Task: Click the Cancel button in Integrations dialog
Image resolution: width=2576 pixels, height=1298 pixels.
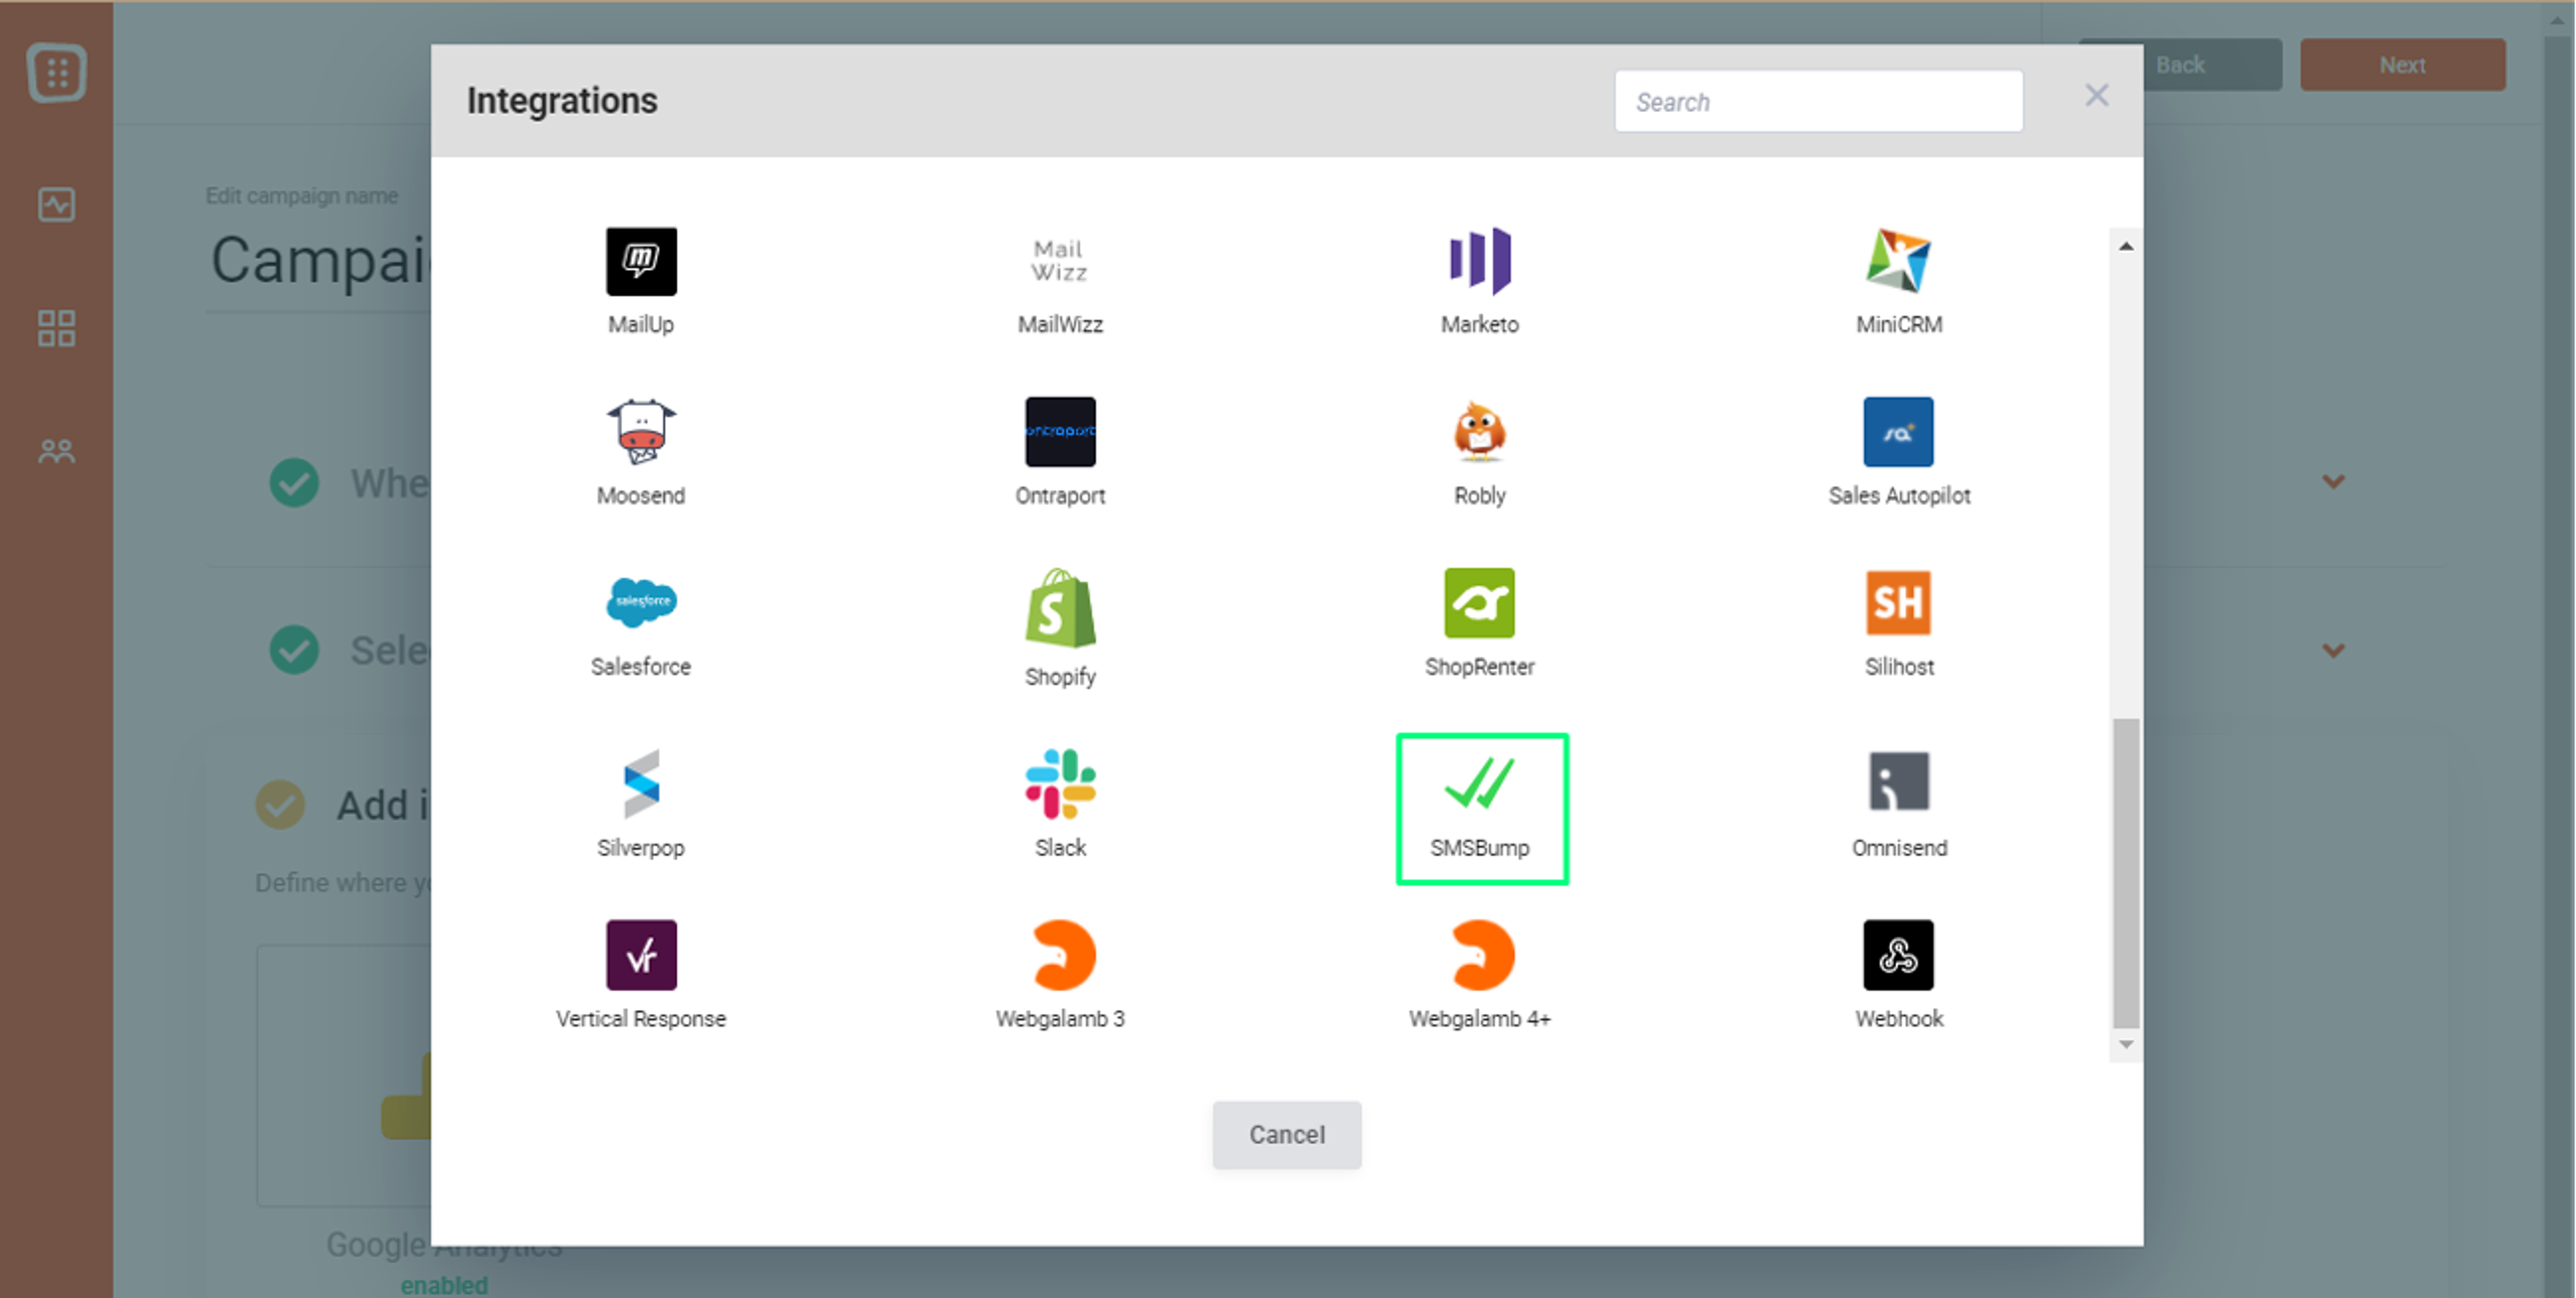Action: pos(1287,1135)
